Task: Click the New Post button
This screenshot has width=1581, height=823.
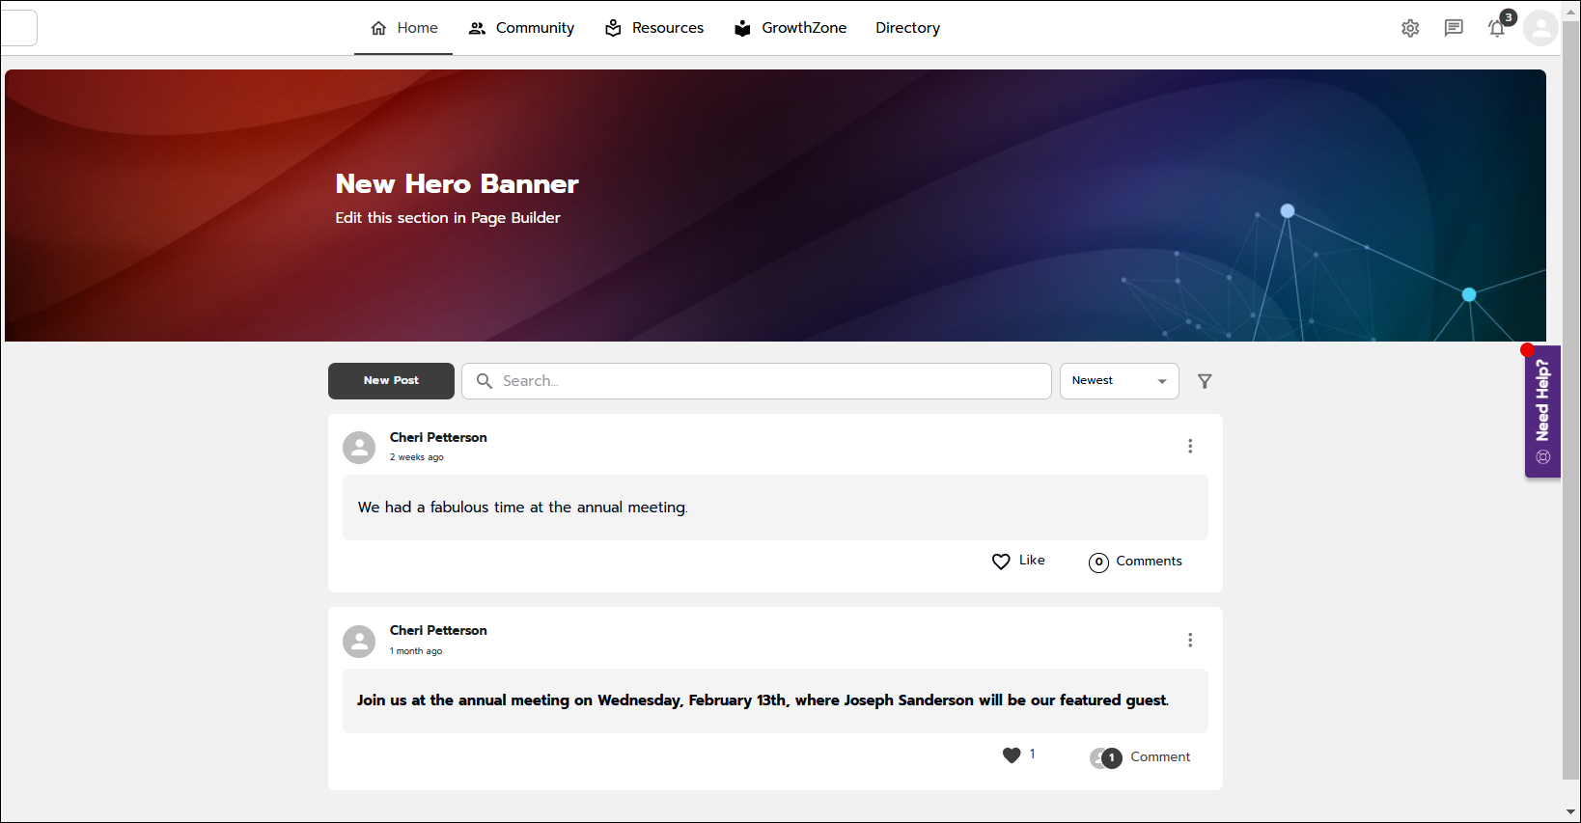Action: pos(391,381)
